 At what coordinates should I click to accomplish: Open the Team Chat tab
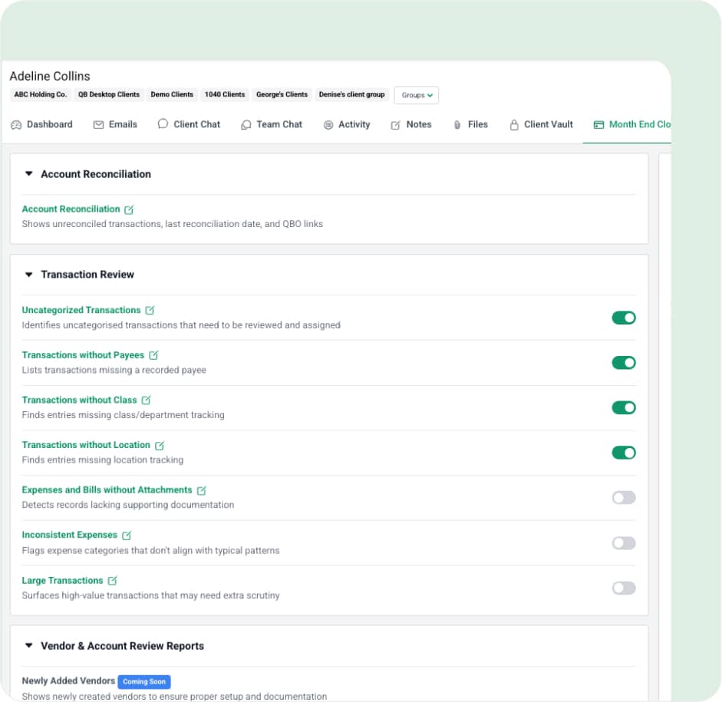point(272,124)
